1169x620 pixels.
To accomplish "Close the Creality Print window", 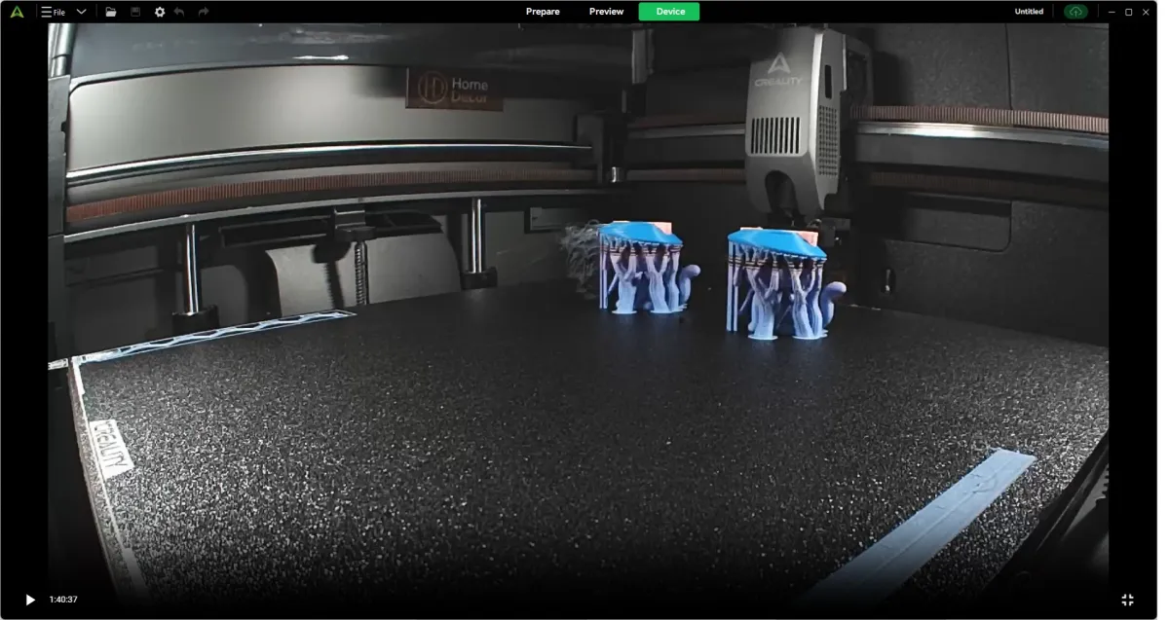I will (x=1147, y=12).
